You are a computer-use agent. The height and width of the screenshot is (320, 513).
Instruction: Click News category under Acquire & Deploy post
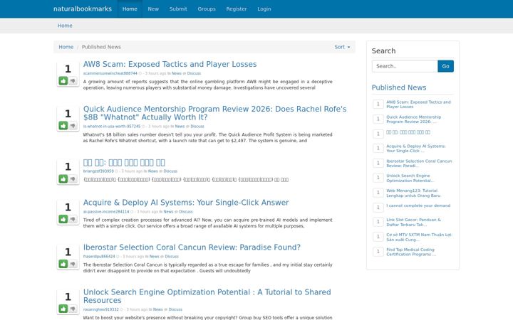[168, 212]
